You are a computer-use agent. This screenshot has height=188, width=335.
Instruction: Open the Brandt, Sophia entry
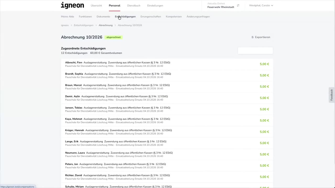coord(167,75)
